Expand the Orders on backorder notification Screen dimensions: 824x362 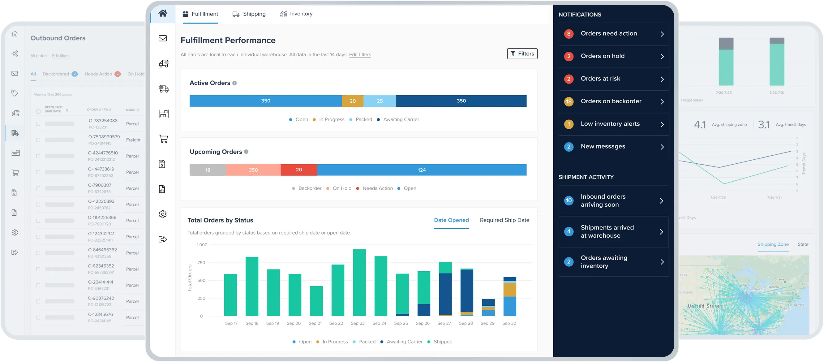[x=614, y=101]
